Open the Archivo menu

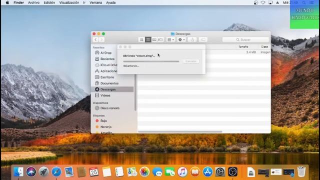(x=33, y=2)
